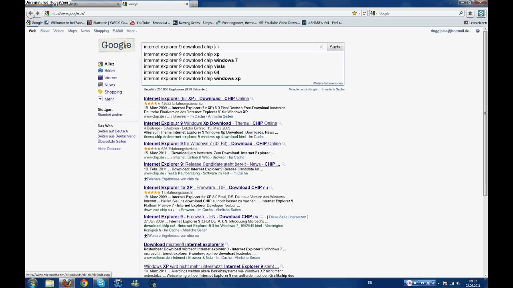Choose suggestion ending with 'windows 7'
Screen dimensions: 513x288
(242, 60)
